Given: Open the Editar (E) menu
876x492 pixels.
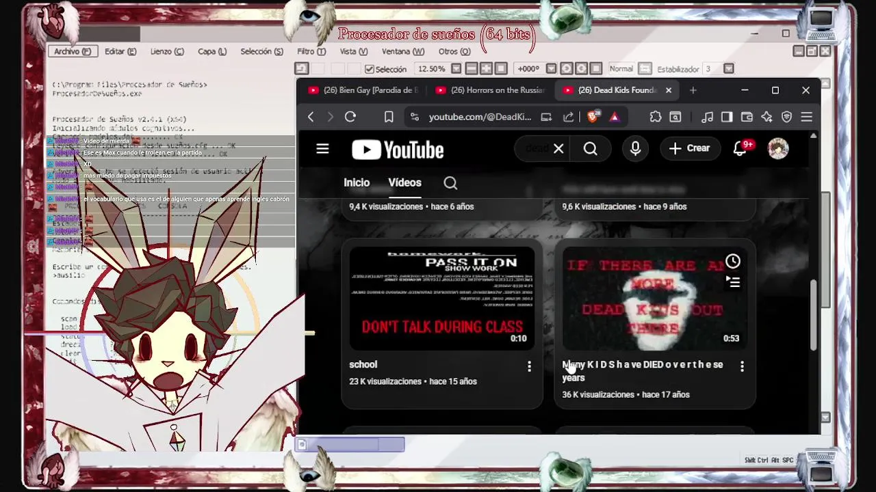Looking at the screenshot, I should 120,51.
